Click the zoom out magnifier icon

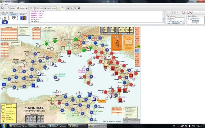(x=75, y=8)
